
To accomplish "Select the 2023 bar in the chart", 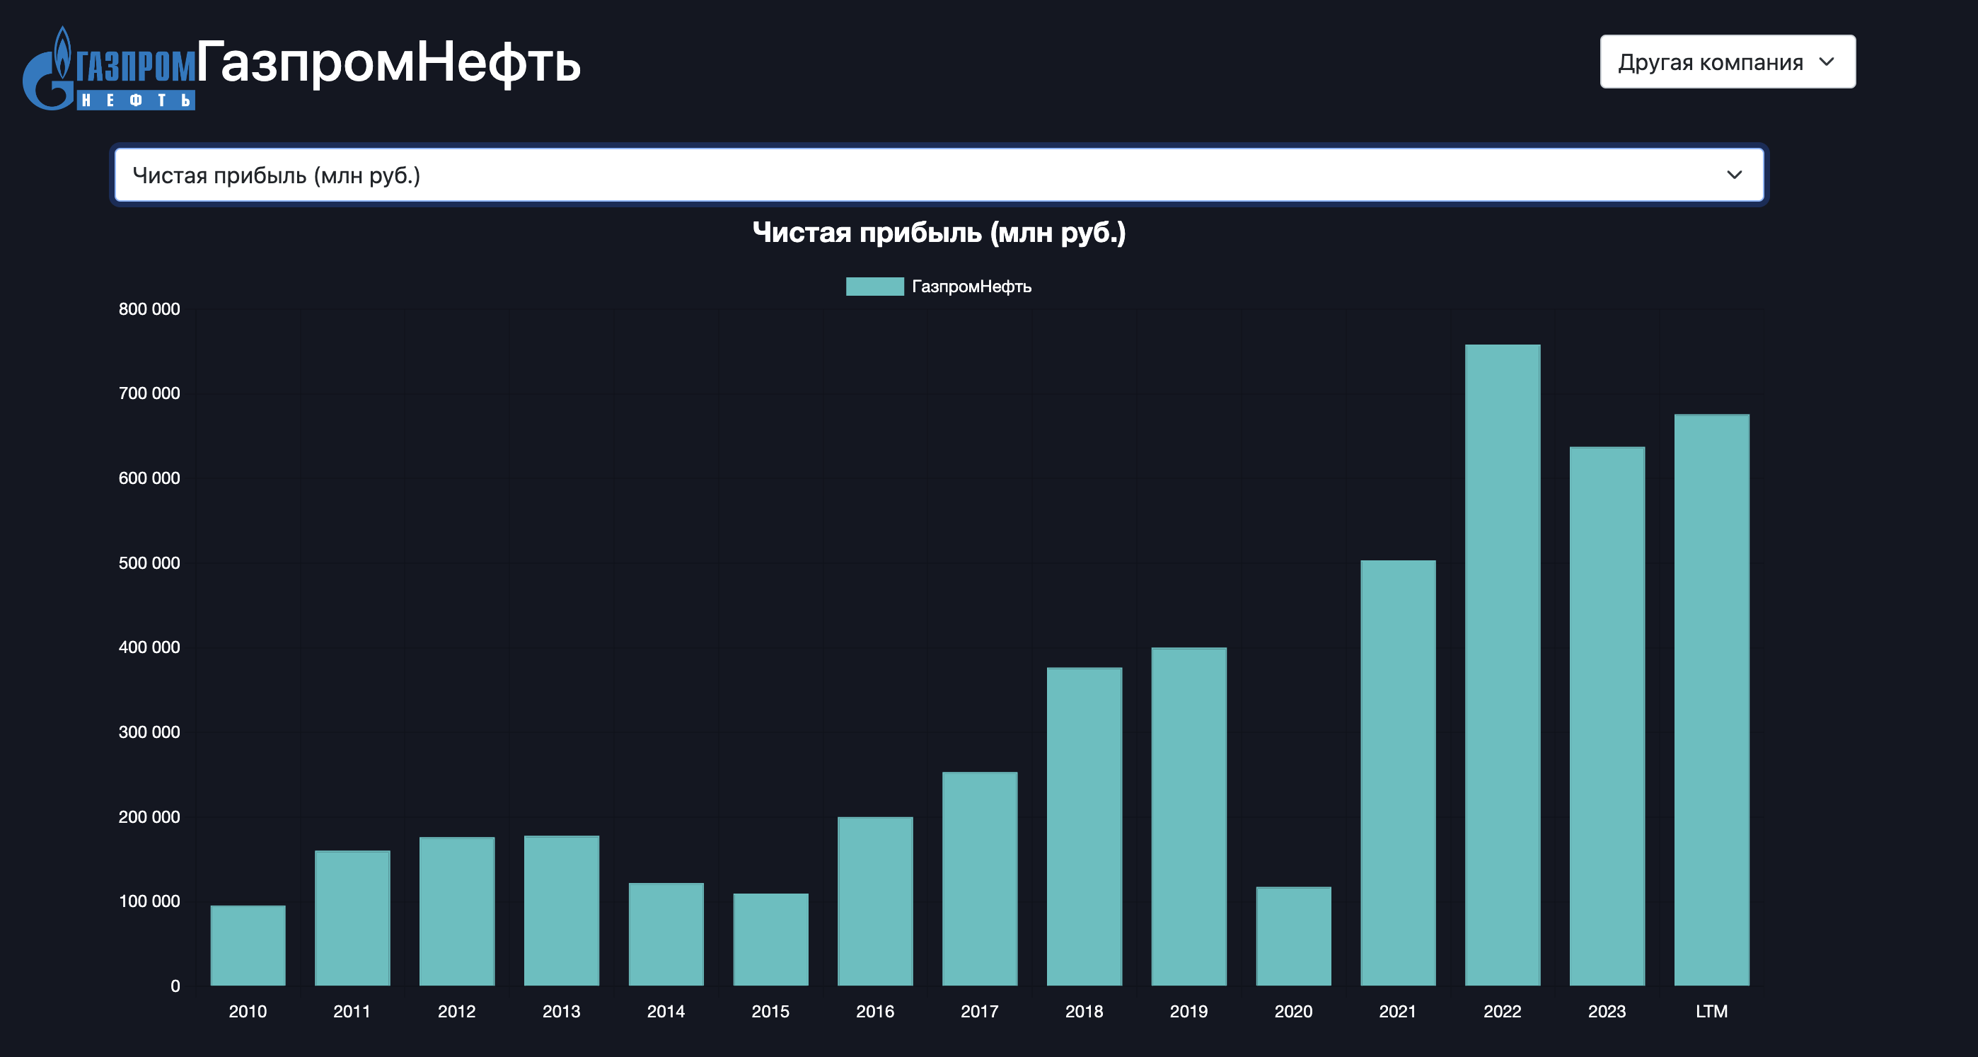I will tap(1607, 716).
